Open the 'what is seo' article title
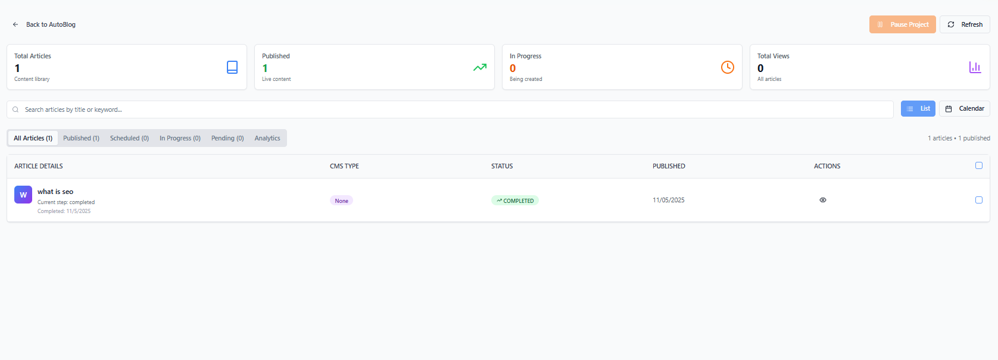Screen dimensions: 998x360 55,192
